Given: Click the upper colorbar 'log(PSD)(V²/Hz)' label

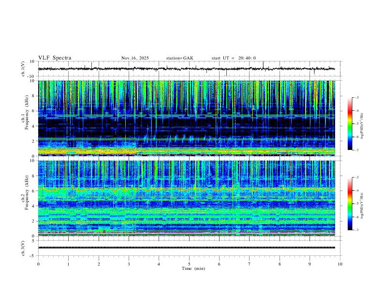Looking at the screenshot, I should coord(362,126).
